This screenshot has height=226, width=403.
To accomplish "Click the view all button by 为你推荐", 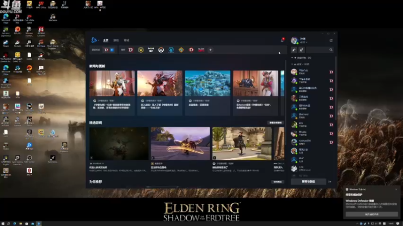I will pyautogui.click(x=278, y=182).
